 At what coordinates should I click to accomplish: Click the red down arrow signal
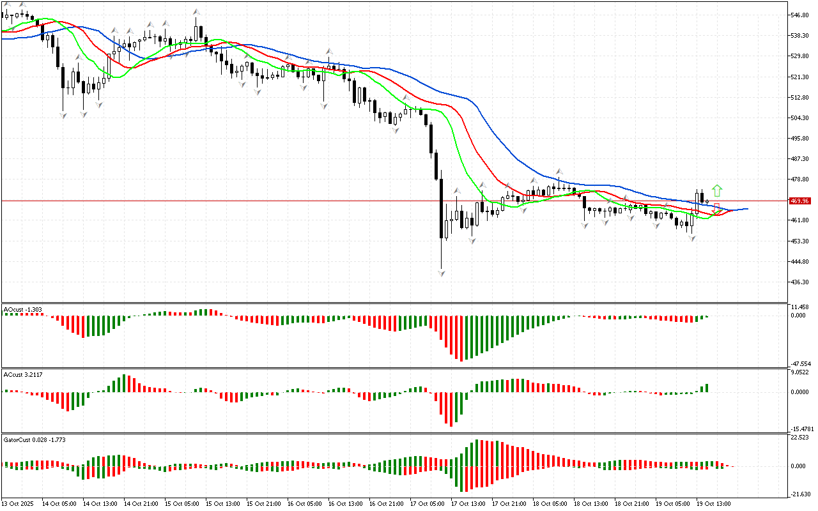[x=716, y=208]
